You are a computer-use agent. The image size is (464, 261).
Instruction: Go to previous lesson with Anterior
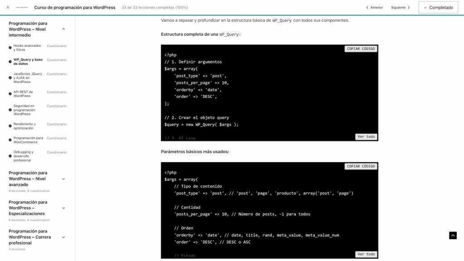[x=374, y=8]
